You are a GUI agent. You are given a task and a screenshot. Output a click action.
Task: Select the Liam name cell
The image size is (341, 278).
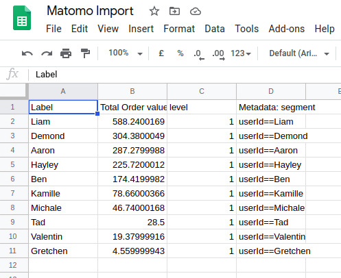(63, 121)
